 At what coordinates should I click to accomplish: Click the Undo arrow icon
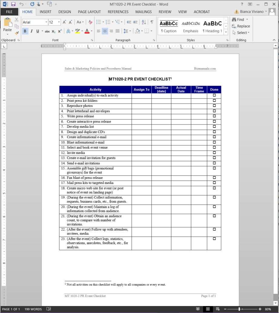coord(21,4)
